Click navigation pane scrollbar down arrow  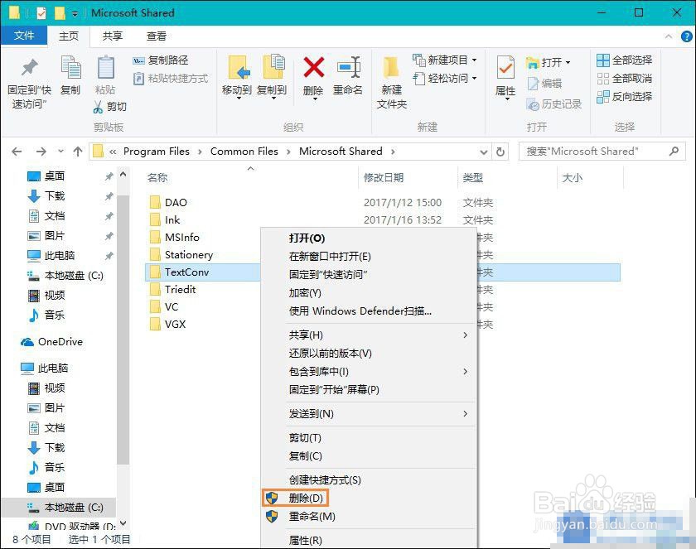(x=123, y=523)
